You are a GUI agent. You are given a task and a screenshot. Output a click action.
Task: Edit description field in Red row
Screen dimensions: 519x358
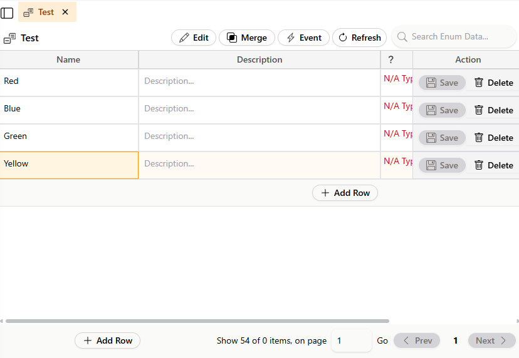[259, 83]
